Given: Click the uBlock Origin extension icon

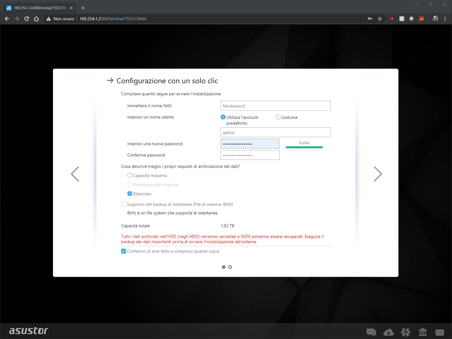Looking at the screenshot, I should pos(392,19).
